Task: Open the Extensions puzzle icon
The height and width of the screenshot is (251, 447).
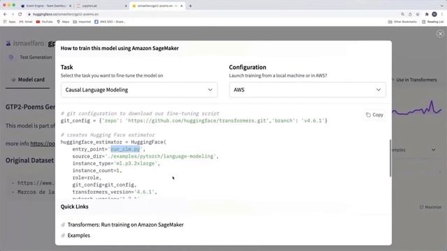Action: pos(427,14)
